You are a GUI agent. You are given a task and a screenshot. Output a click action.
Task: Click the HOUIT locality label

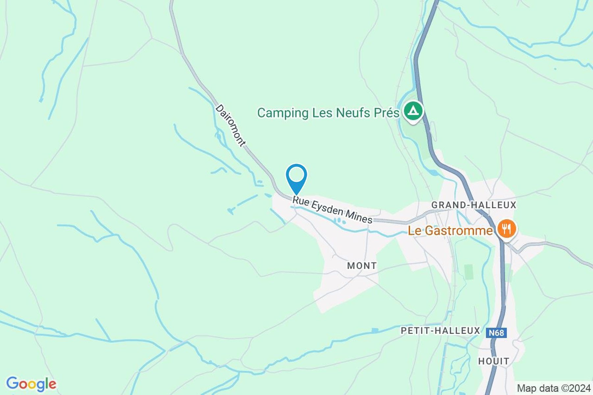(x=494, y=361)
